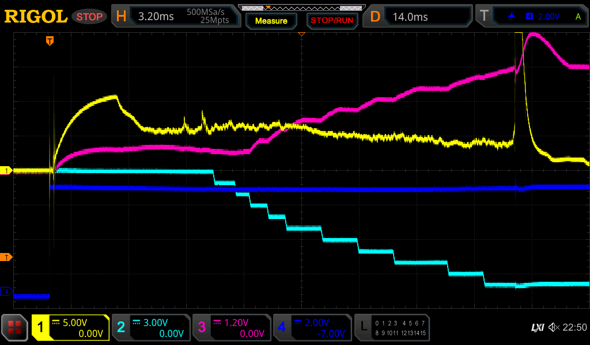Click the blue channel 4 ground marker

click(x=6, y=292)
